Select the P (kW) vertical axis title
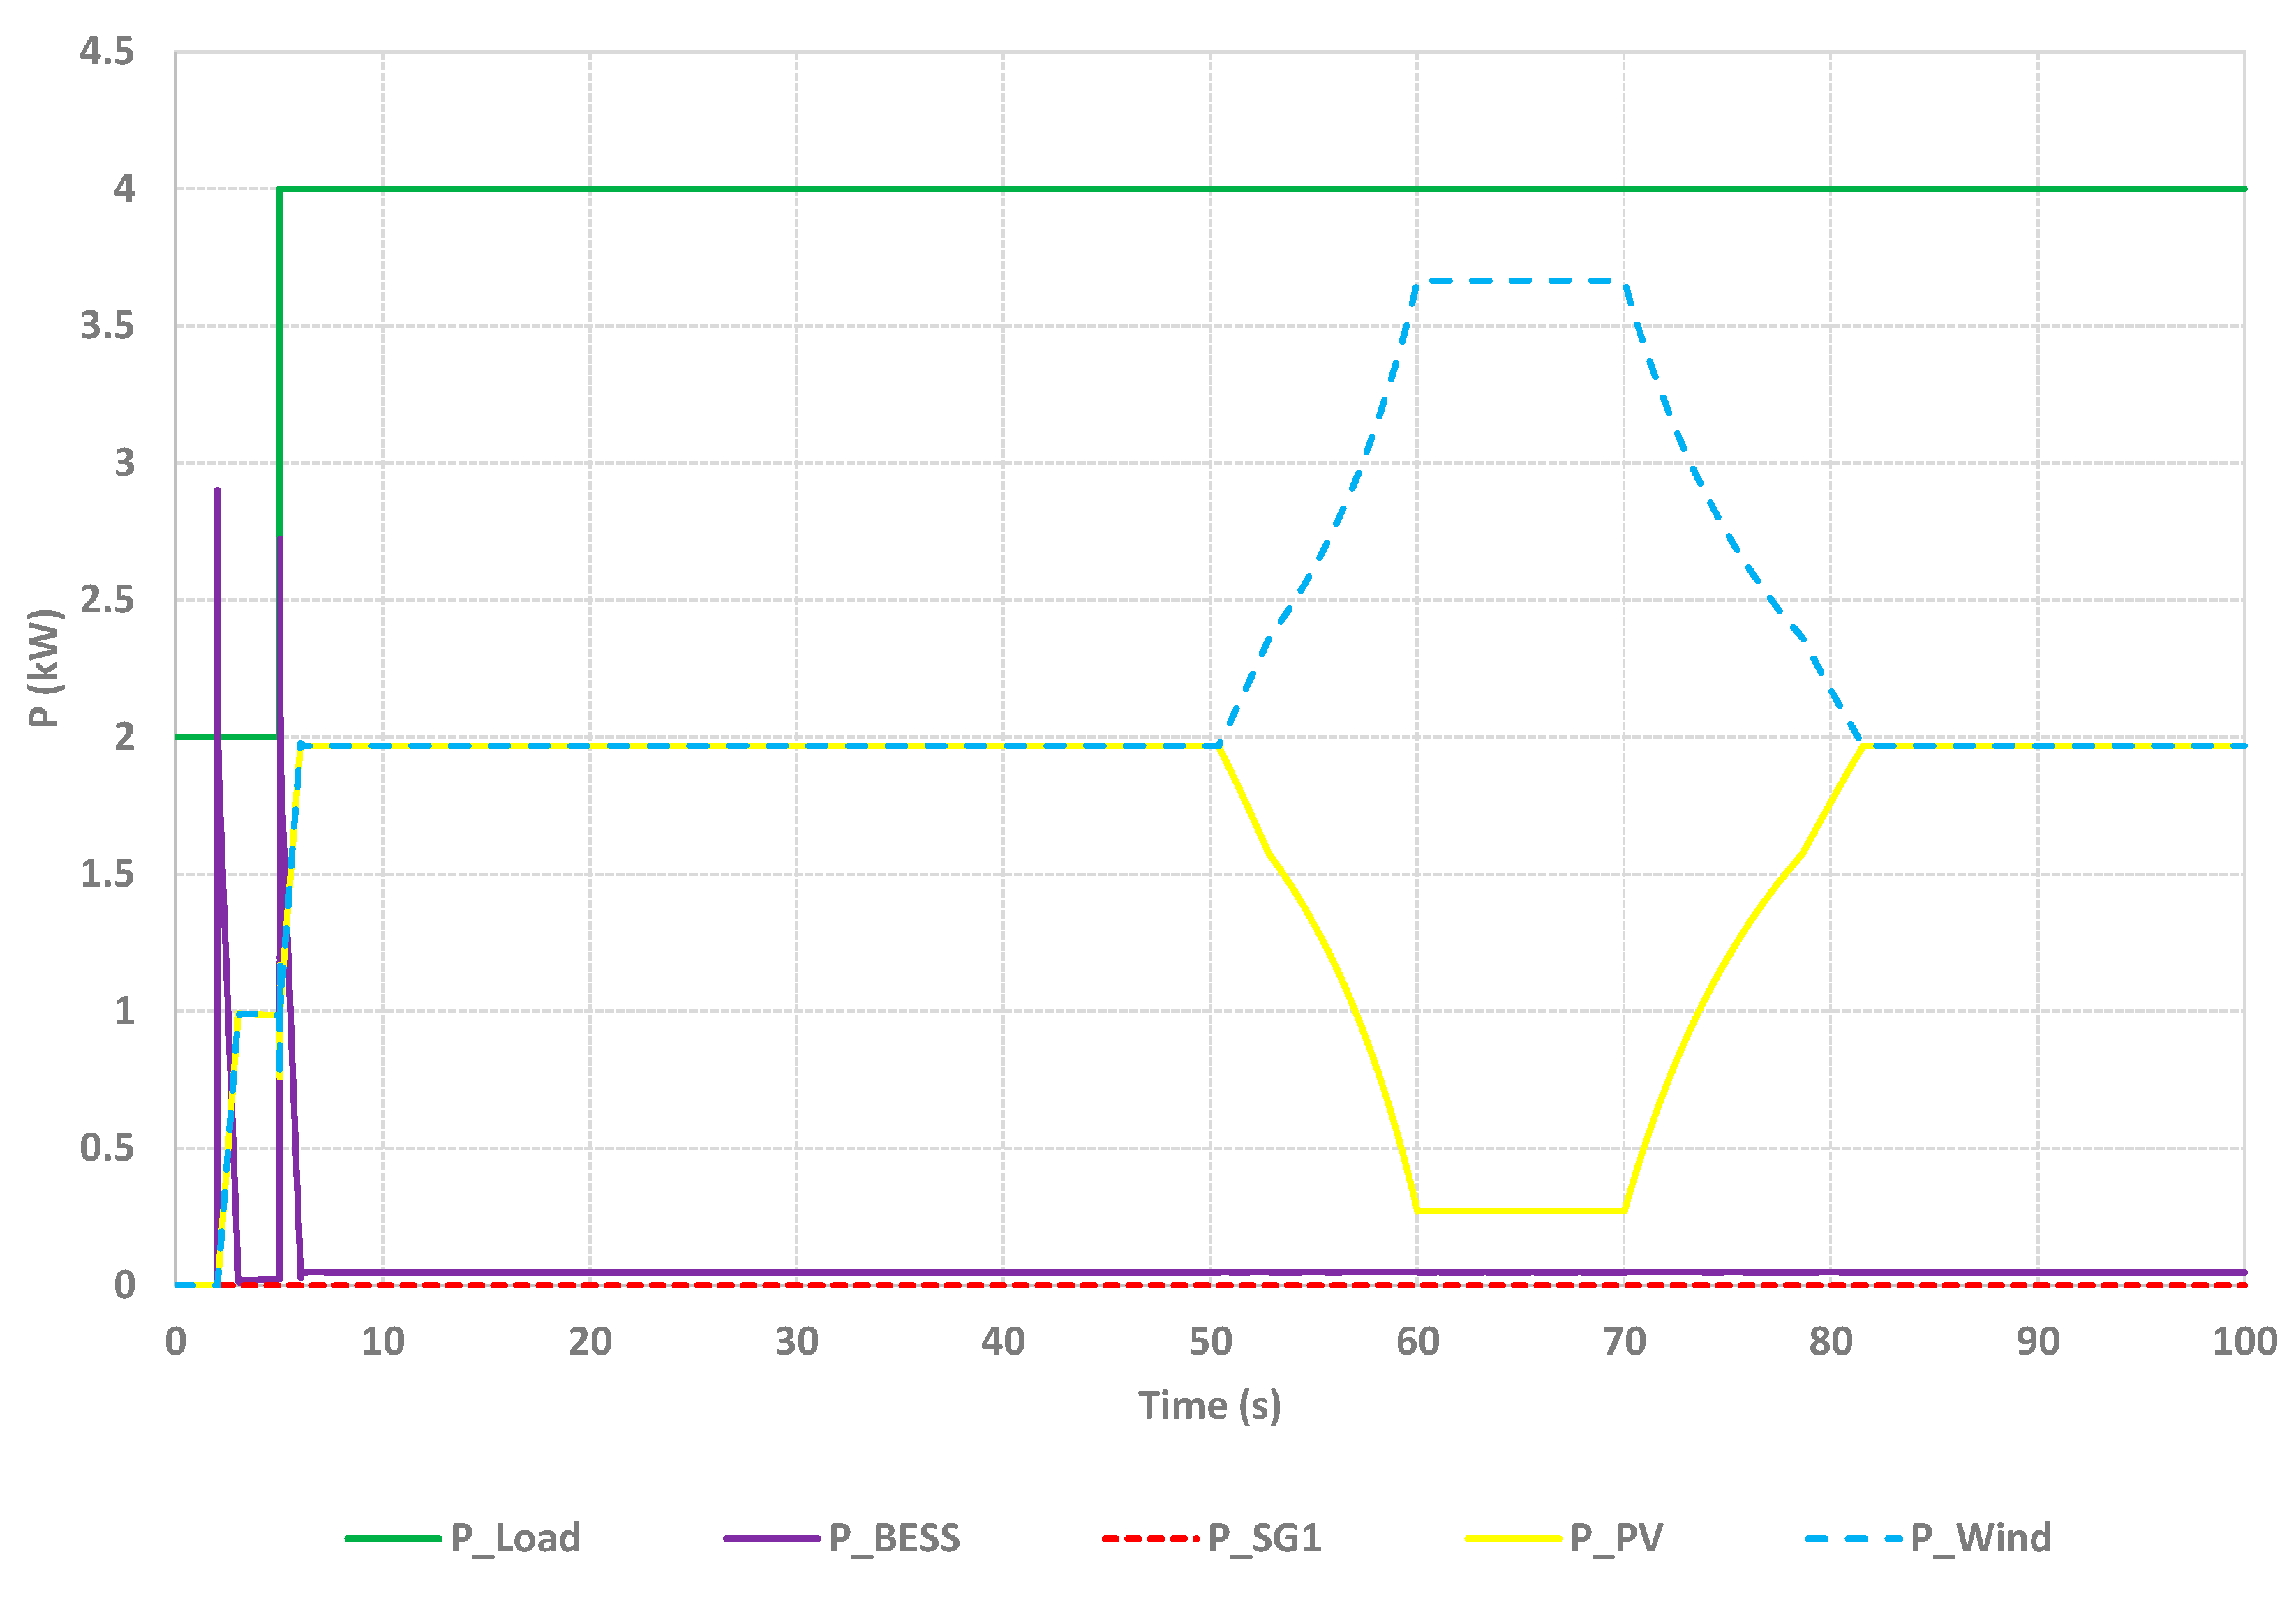The height and width of the screenshot is (1598, 2296). click(x=45, y=668)
